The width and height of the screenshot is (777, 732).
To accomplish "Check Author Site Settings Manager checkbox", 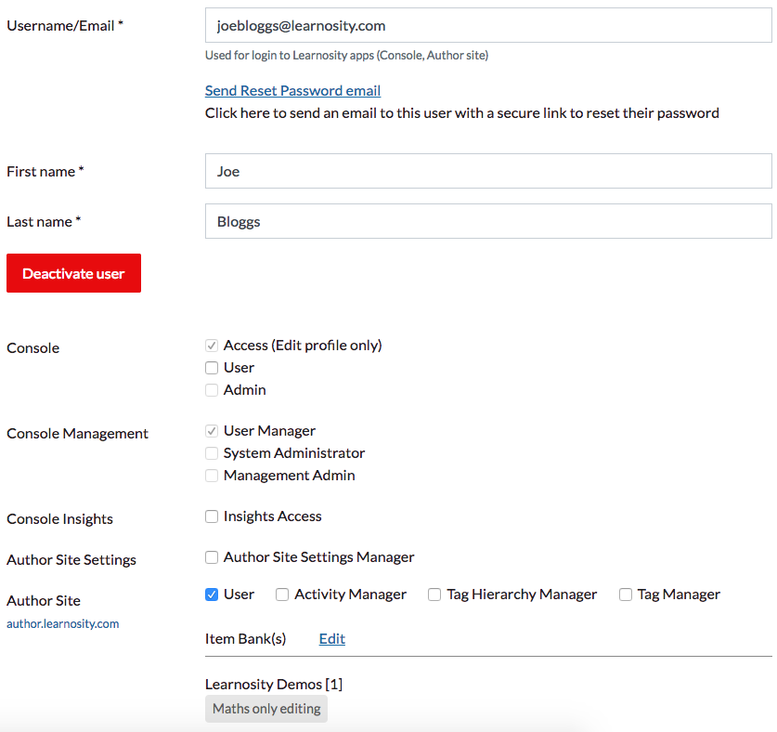I will tap(212, 557).
